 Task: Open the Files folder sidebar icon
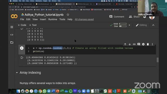[12, 43]
